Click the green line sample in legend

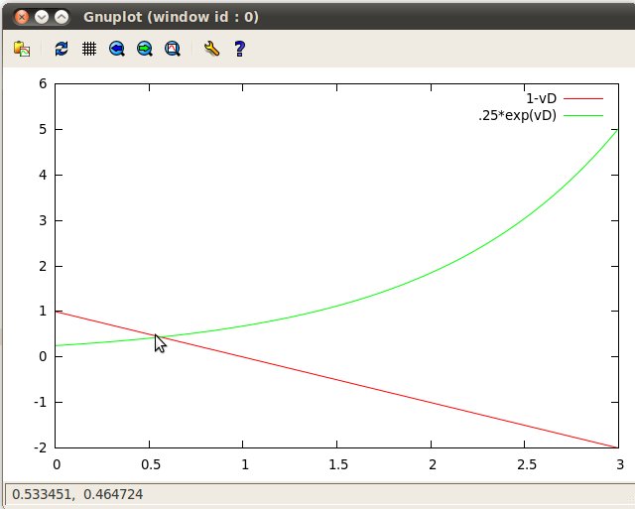tap(583, 115)
